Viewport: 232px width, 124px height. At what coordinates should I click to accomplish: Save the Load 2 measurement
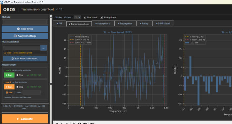[9, 93]
